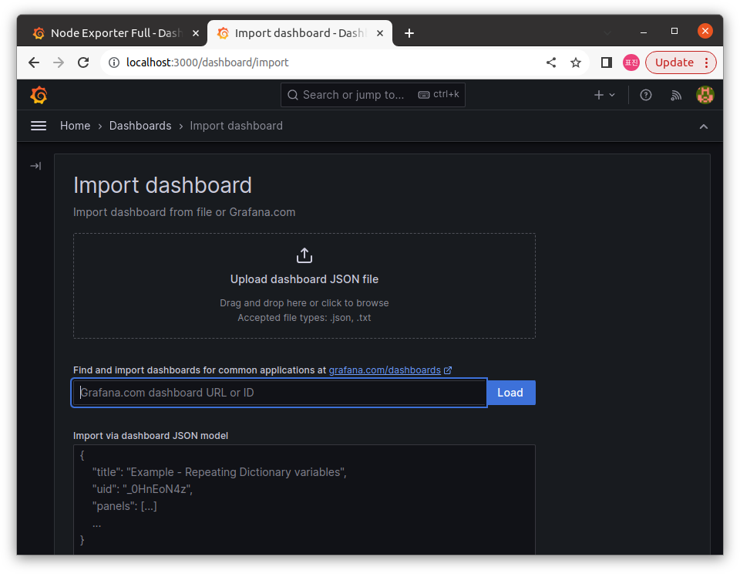Close the Import dashboard tab
This screenshot has height=574, width=740.
[380, 33]
